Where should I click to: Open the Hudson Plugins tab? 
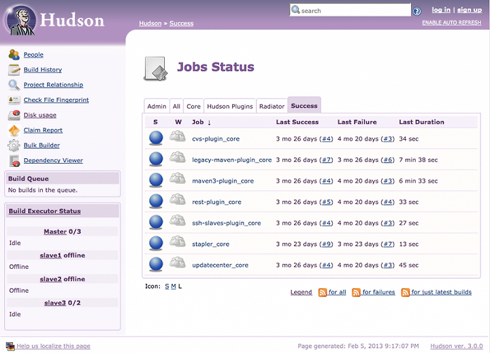pos(230,107)
